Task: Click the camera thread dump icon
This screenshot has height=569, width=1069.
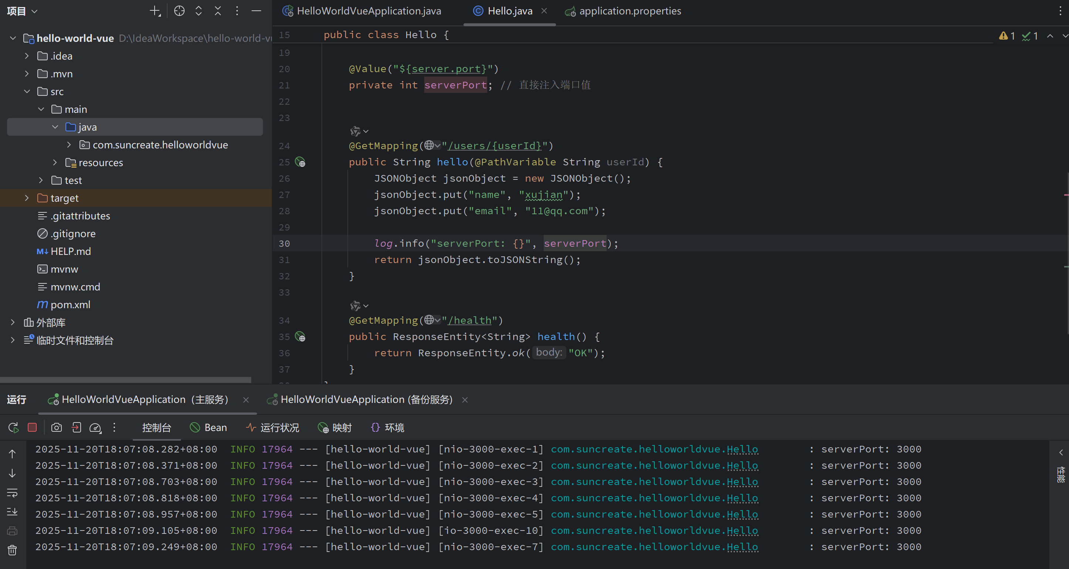Action: (x=57, y=427)
